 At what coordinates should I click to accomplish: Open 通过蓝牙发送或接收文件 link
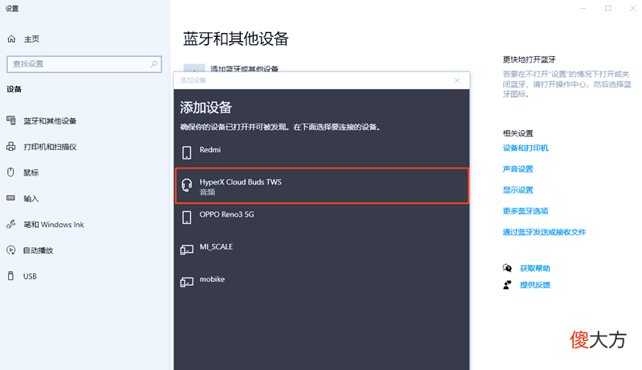click(x=544, y=232)
